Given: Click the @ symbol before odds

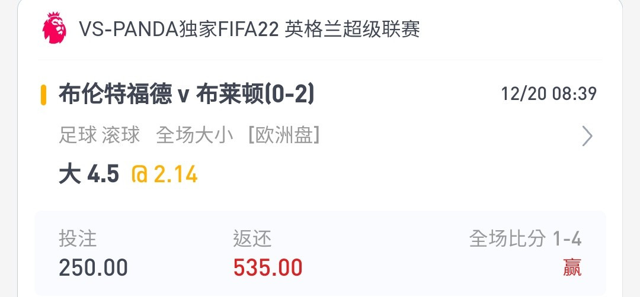Looking at the screenshot, I should pyautogui.click(x=139, y=175).
